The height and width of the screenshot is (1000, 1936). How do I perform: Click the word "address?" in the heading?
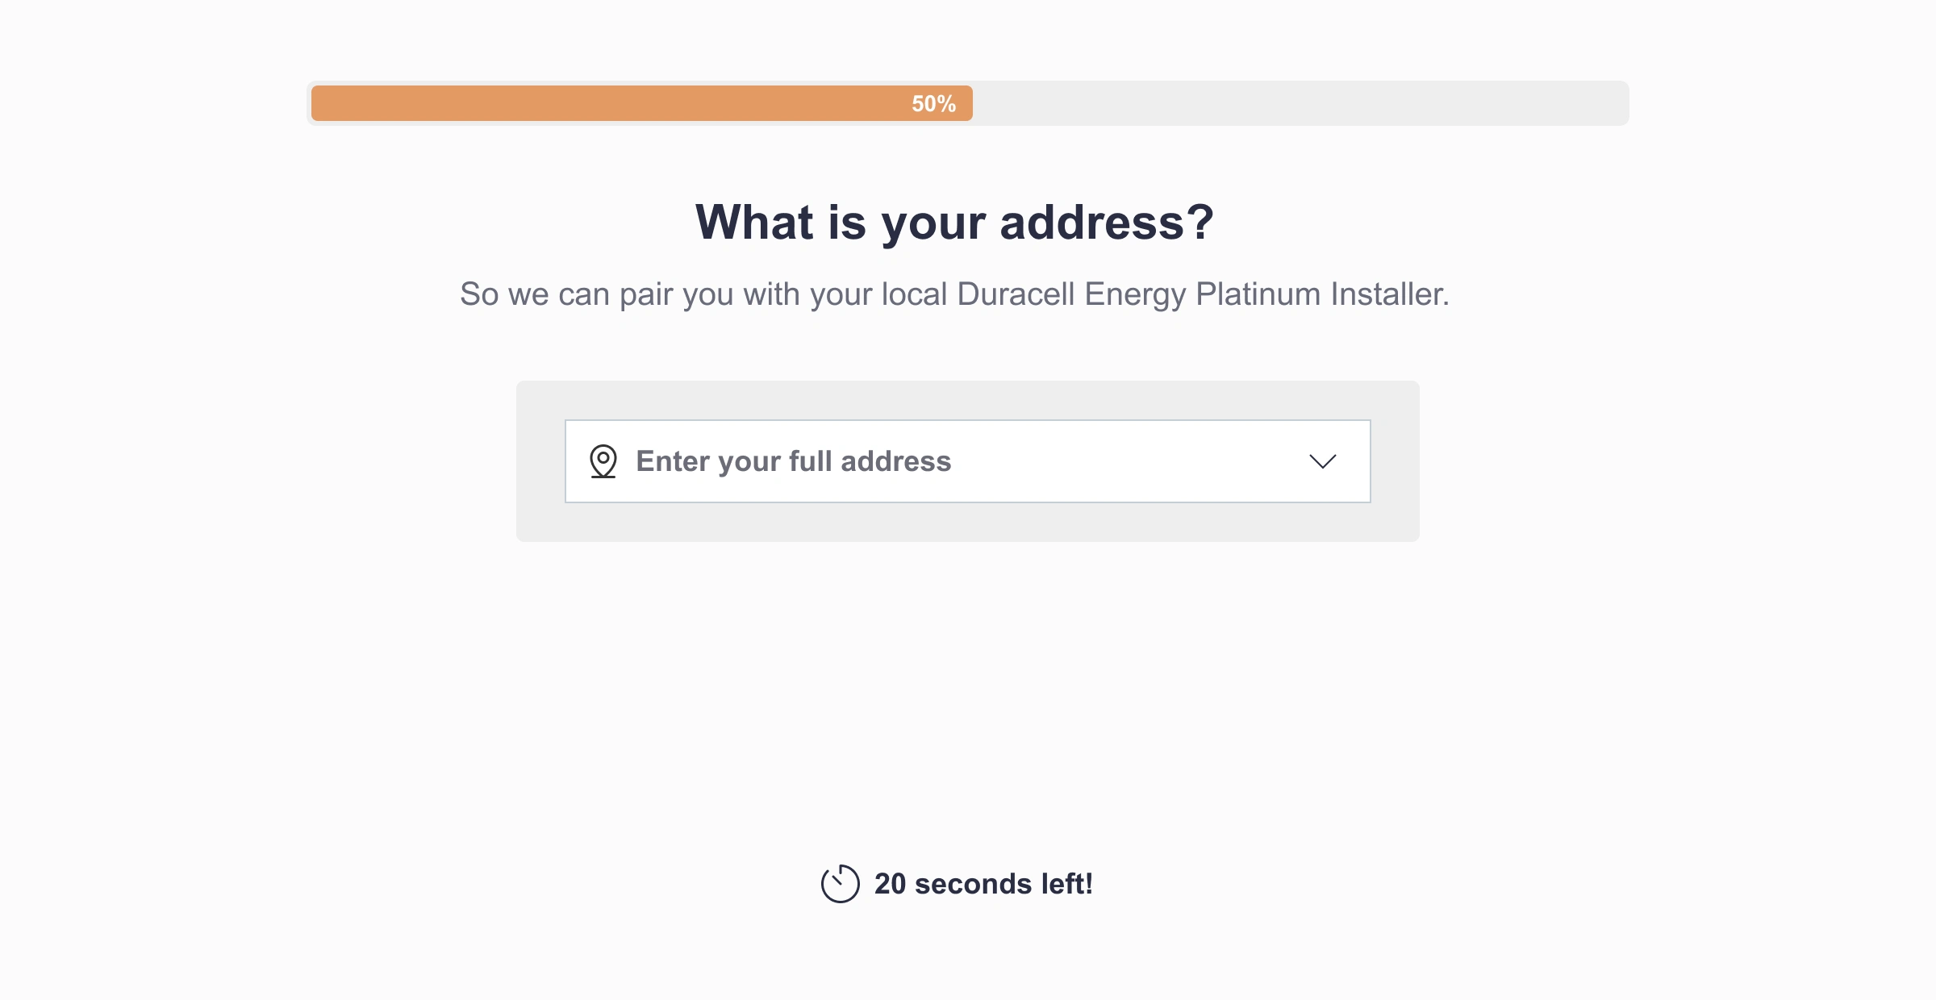pos(1106,222)
